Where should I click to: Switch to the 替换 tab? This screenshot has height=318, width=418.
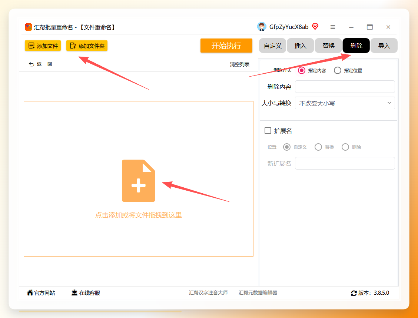[328, 46]
